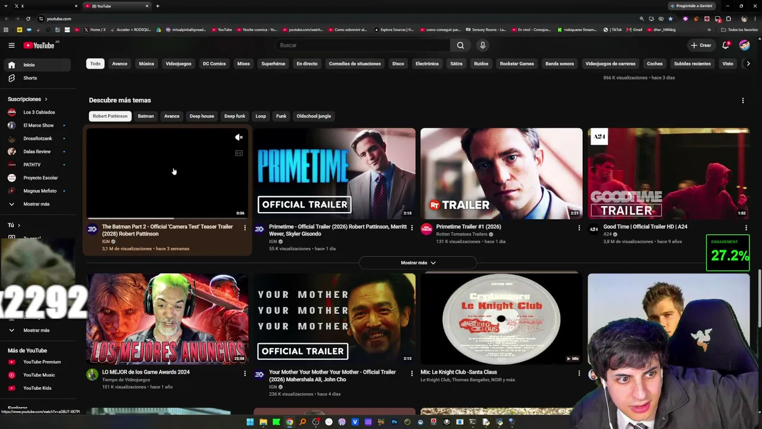
Task: Open the YouTube guide hamburger menu
Action: [x=11, y=45]
